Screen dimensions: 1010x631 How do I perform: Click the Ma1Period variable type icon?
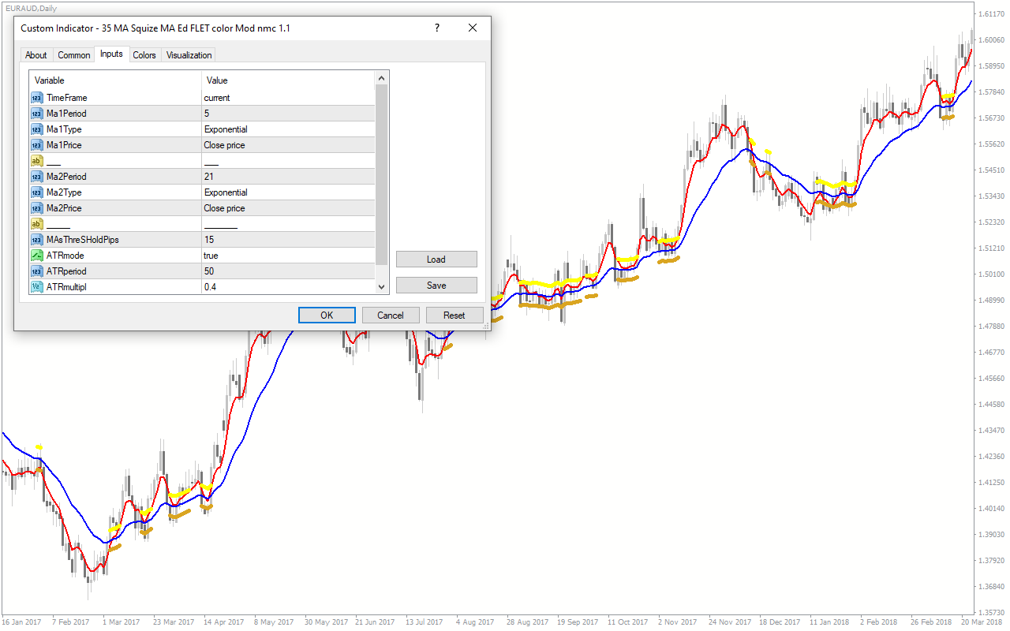pyautogui.click(x=37, y=114)
